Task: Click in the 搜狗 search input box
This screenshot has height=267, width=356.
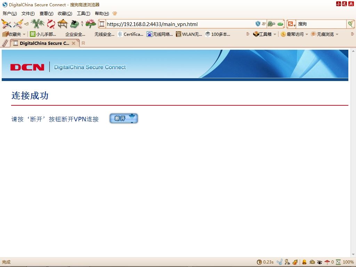Action: coord(321,24)
